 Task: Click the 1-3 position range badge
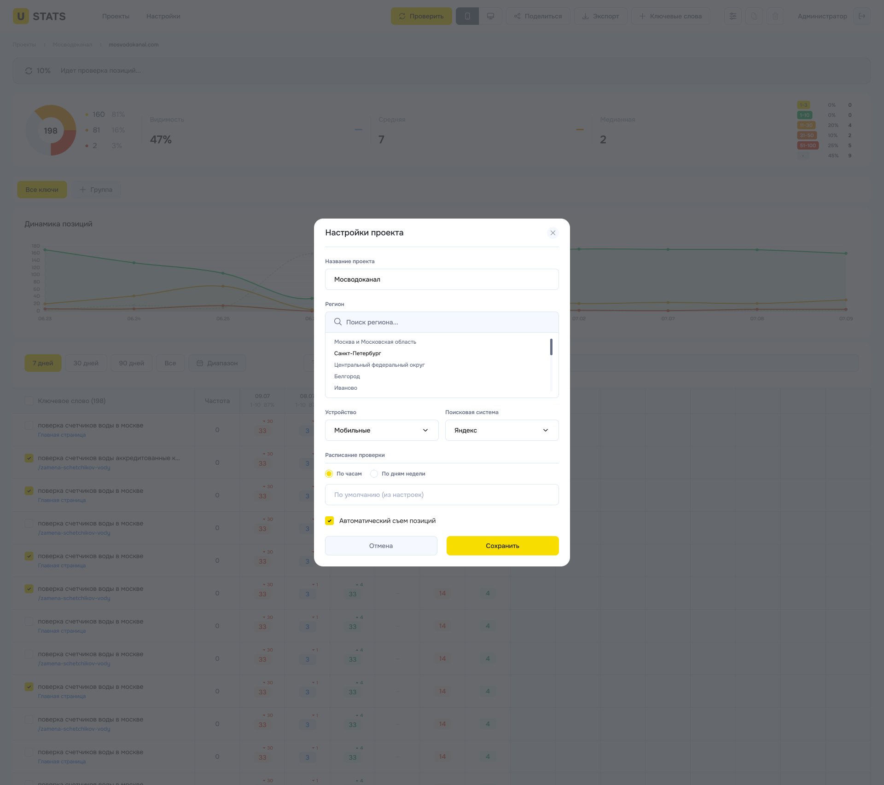click(x=803, y=105)
